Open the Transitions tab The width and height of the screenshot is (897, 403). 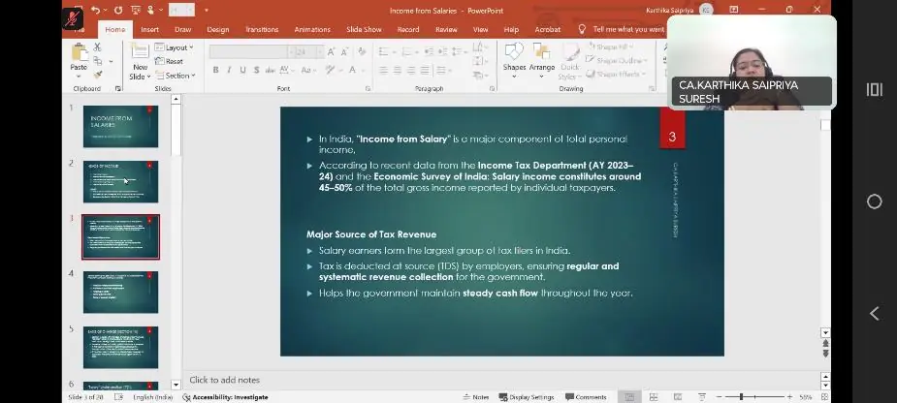262,29
